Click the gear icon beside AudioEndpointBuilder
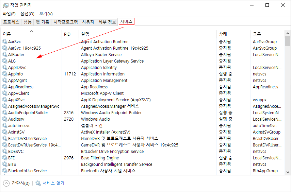 point(5,112)
